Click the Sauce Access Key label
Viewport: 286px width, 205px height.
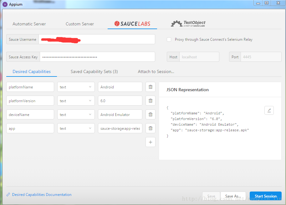(x=23, y=57)
